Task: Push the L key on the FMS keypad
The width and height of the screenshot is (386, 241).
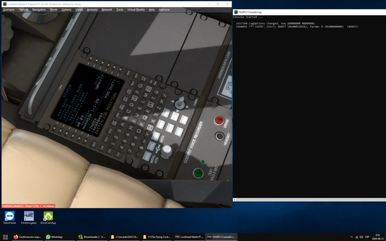Action: point(143,102)
